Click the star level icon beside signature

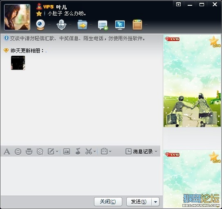(39, 14)
